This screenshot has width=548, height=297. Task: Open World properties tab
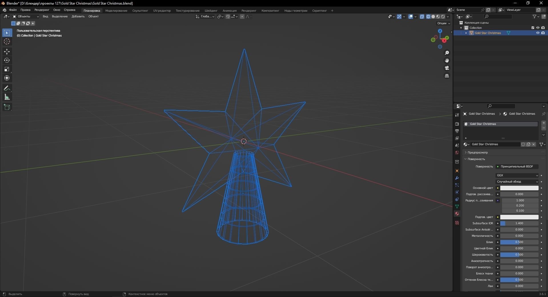tap(457, 153)
